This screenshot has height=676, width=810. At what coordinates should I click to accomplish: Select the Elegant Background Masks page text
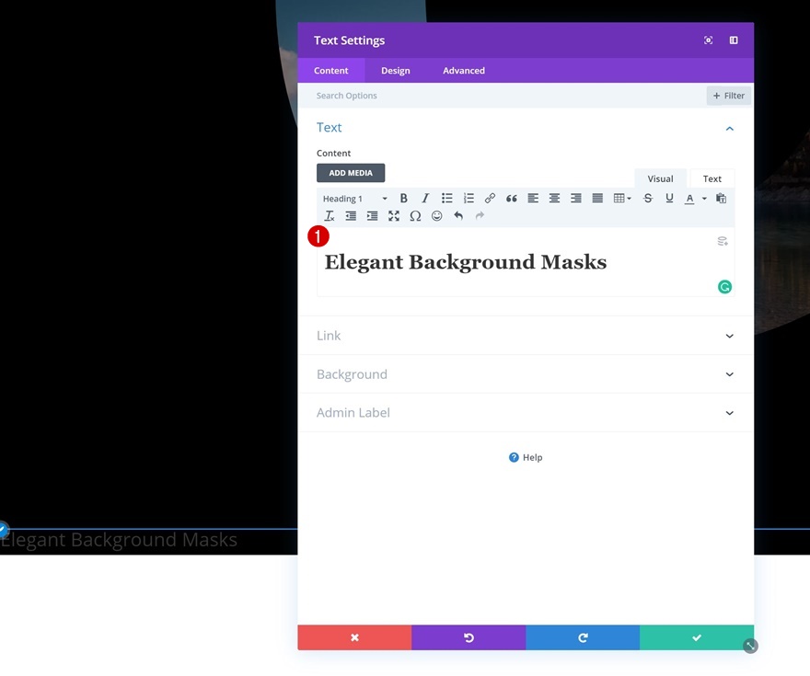pyautogui.click(x=119, y=540)
